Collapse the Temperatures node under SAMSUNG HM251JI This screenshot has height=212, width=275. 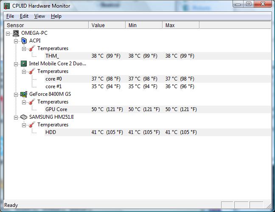[24, 125]
